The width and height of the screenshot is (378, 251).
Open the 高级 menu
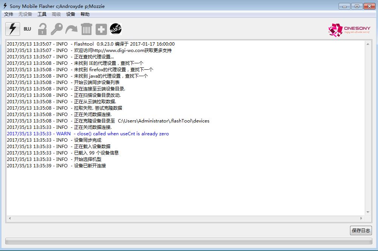(56, 14)
